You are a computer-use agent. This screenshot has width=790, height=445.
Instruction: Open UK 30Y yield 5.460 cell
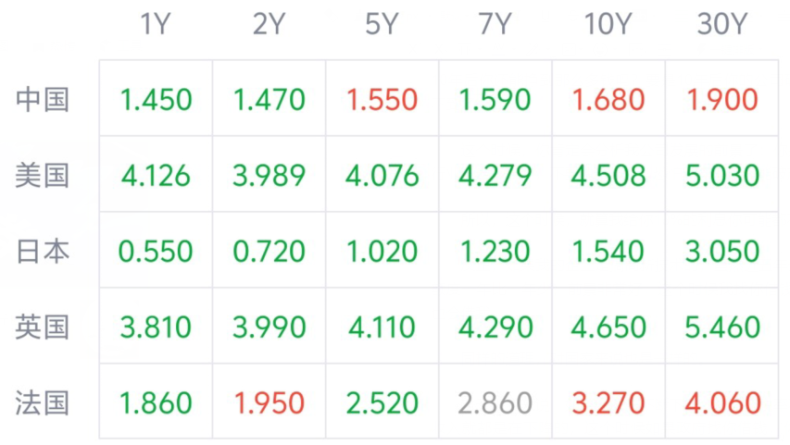pyautogui.click(x=722, y=328)
